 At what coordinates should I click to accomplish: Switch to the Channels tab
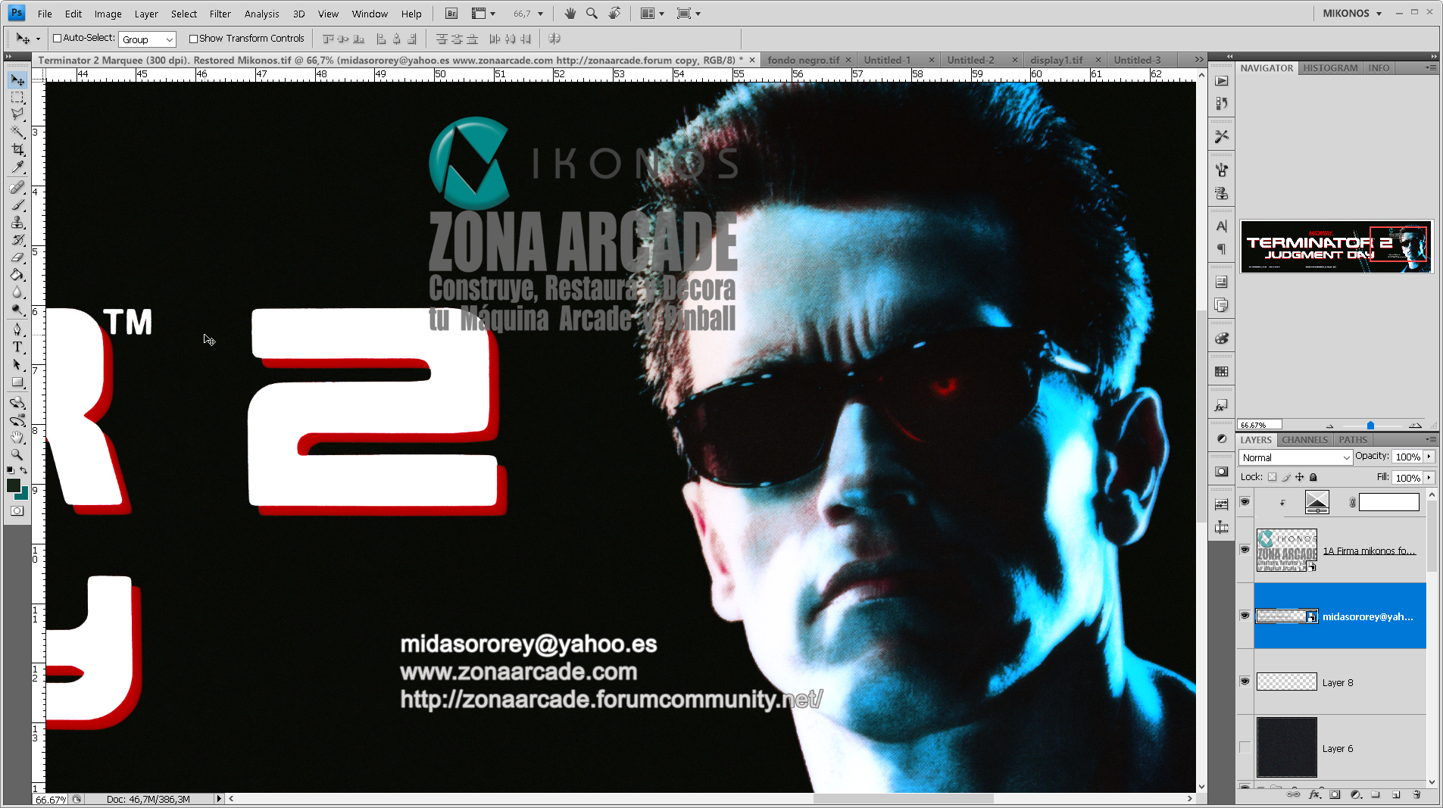(1304, 439)
